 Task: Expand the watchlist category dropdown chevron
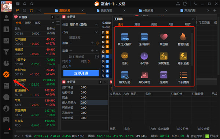coord(53,23)
